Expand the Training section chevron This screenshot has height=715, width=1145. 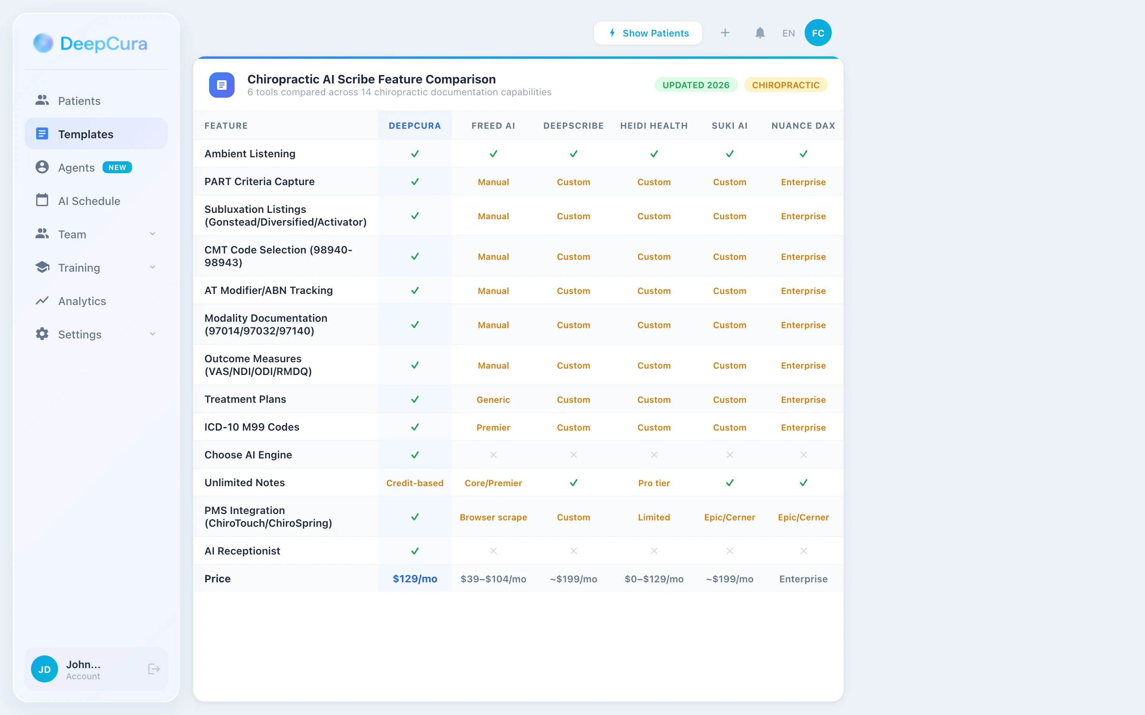[152, 267]
